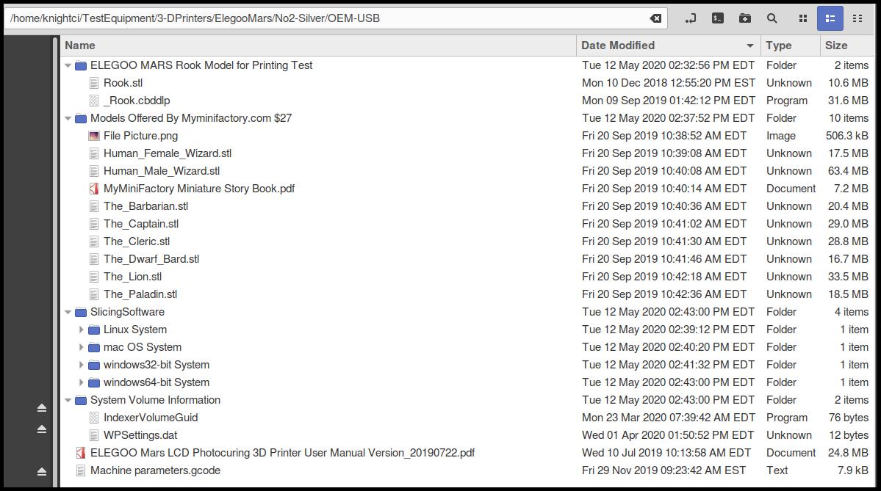
Task: Expand the windows64-bit System folder
Action: [81, 382]
